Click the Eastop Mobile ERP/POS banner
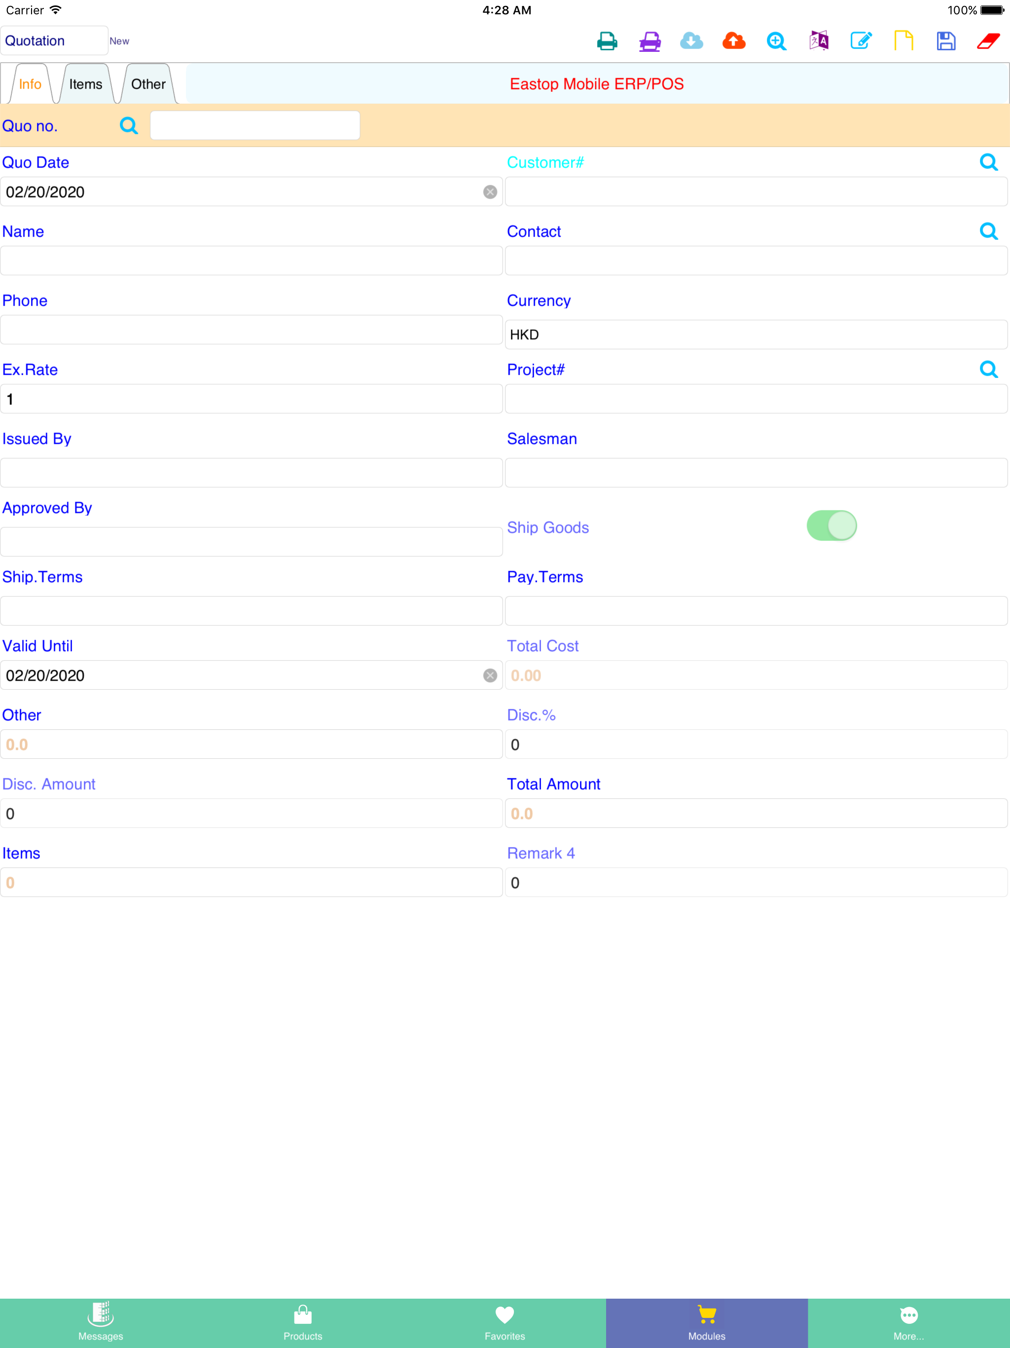1010x1348 pixels. (x=596, y=84)
